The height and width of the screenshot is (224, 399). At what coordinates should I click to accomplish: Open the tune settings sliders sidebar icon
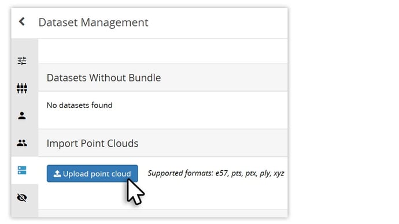point(22,61)
